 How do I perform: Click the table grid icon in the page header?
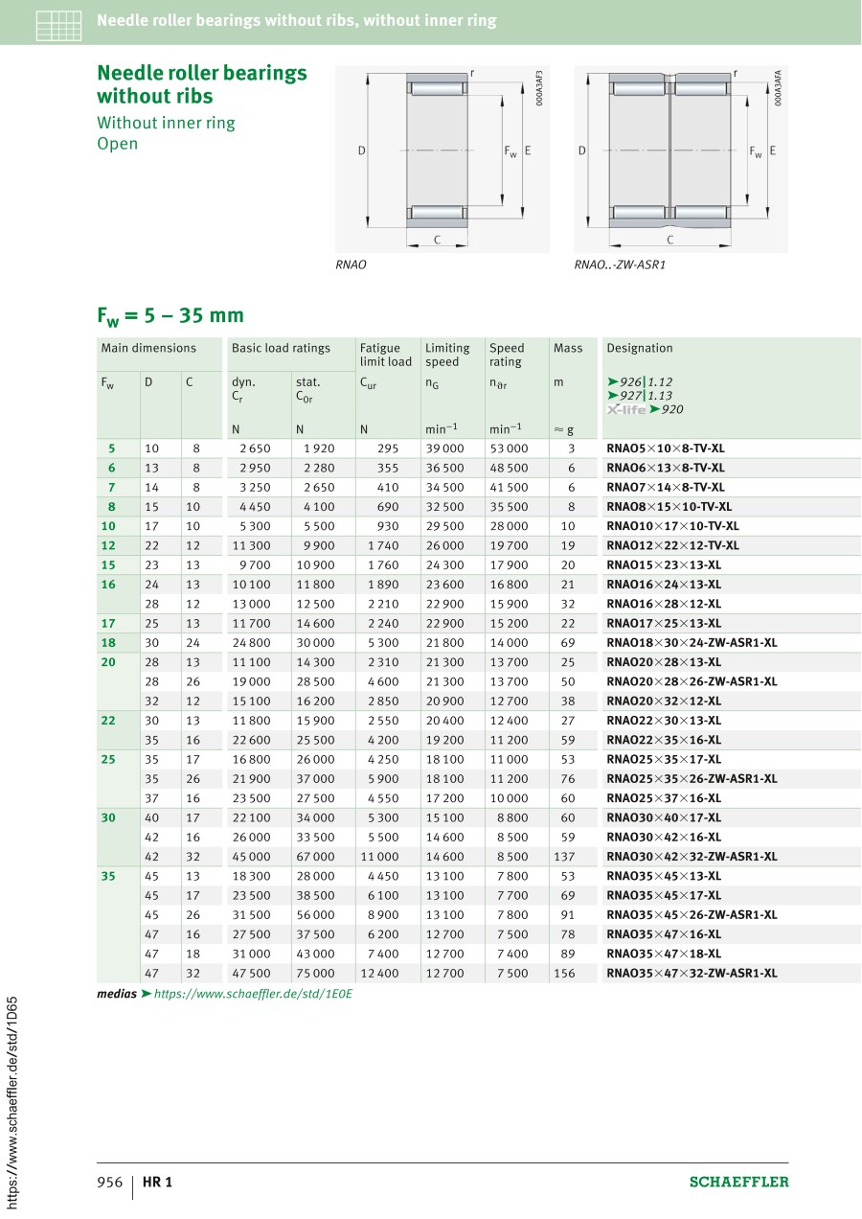pyautogui.click(x=58, y=25)
